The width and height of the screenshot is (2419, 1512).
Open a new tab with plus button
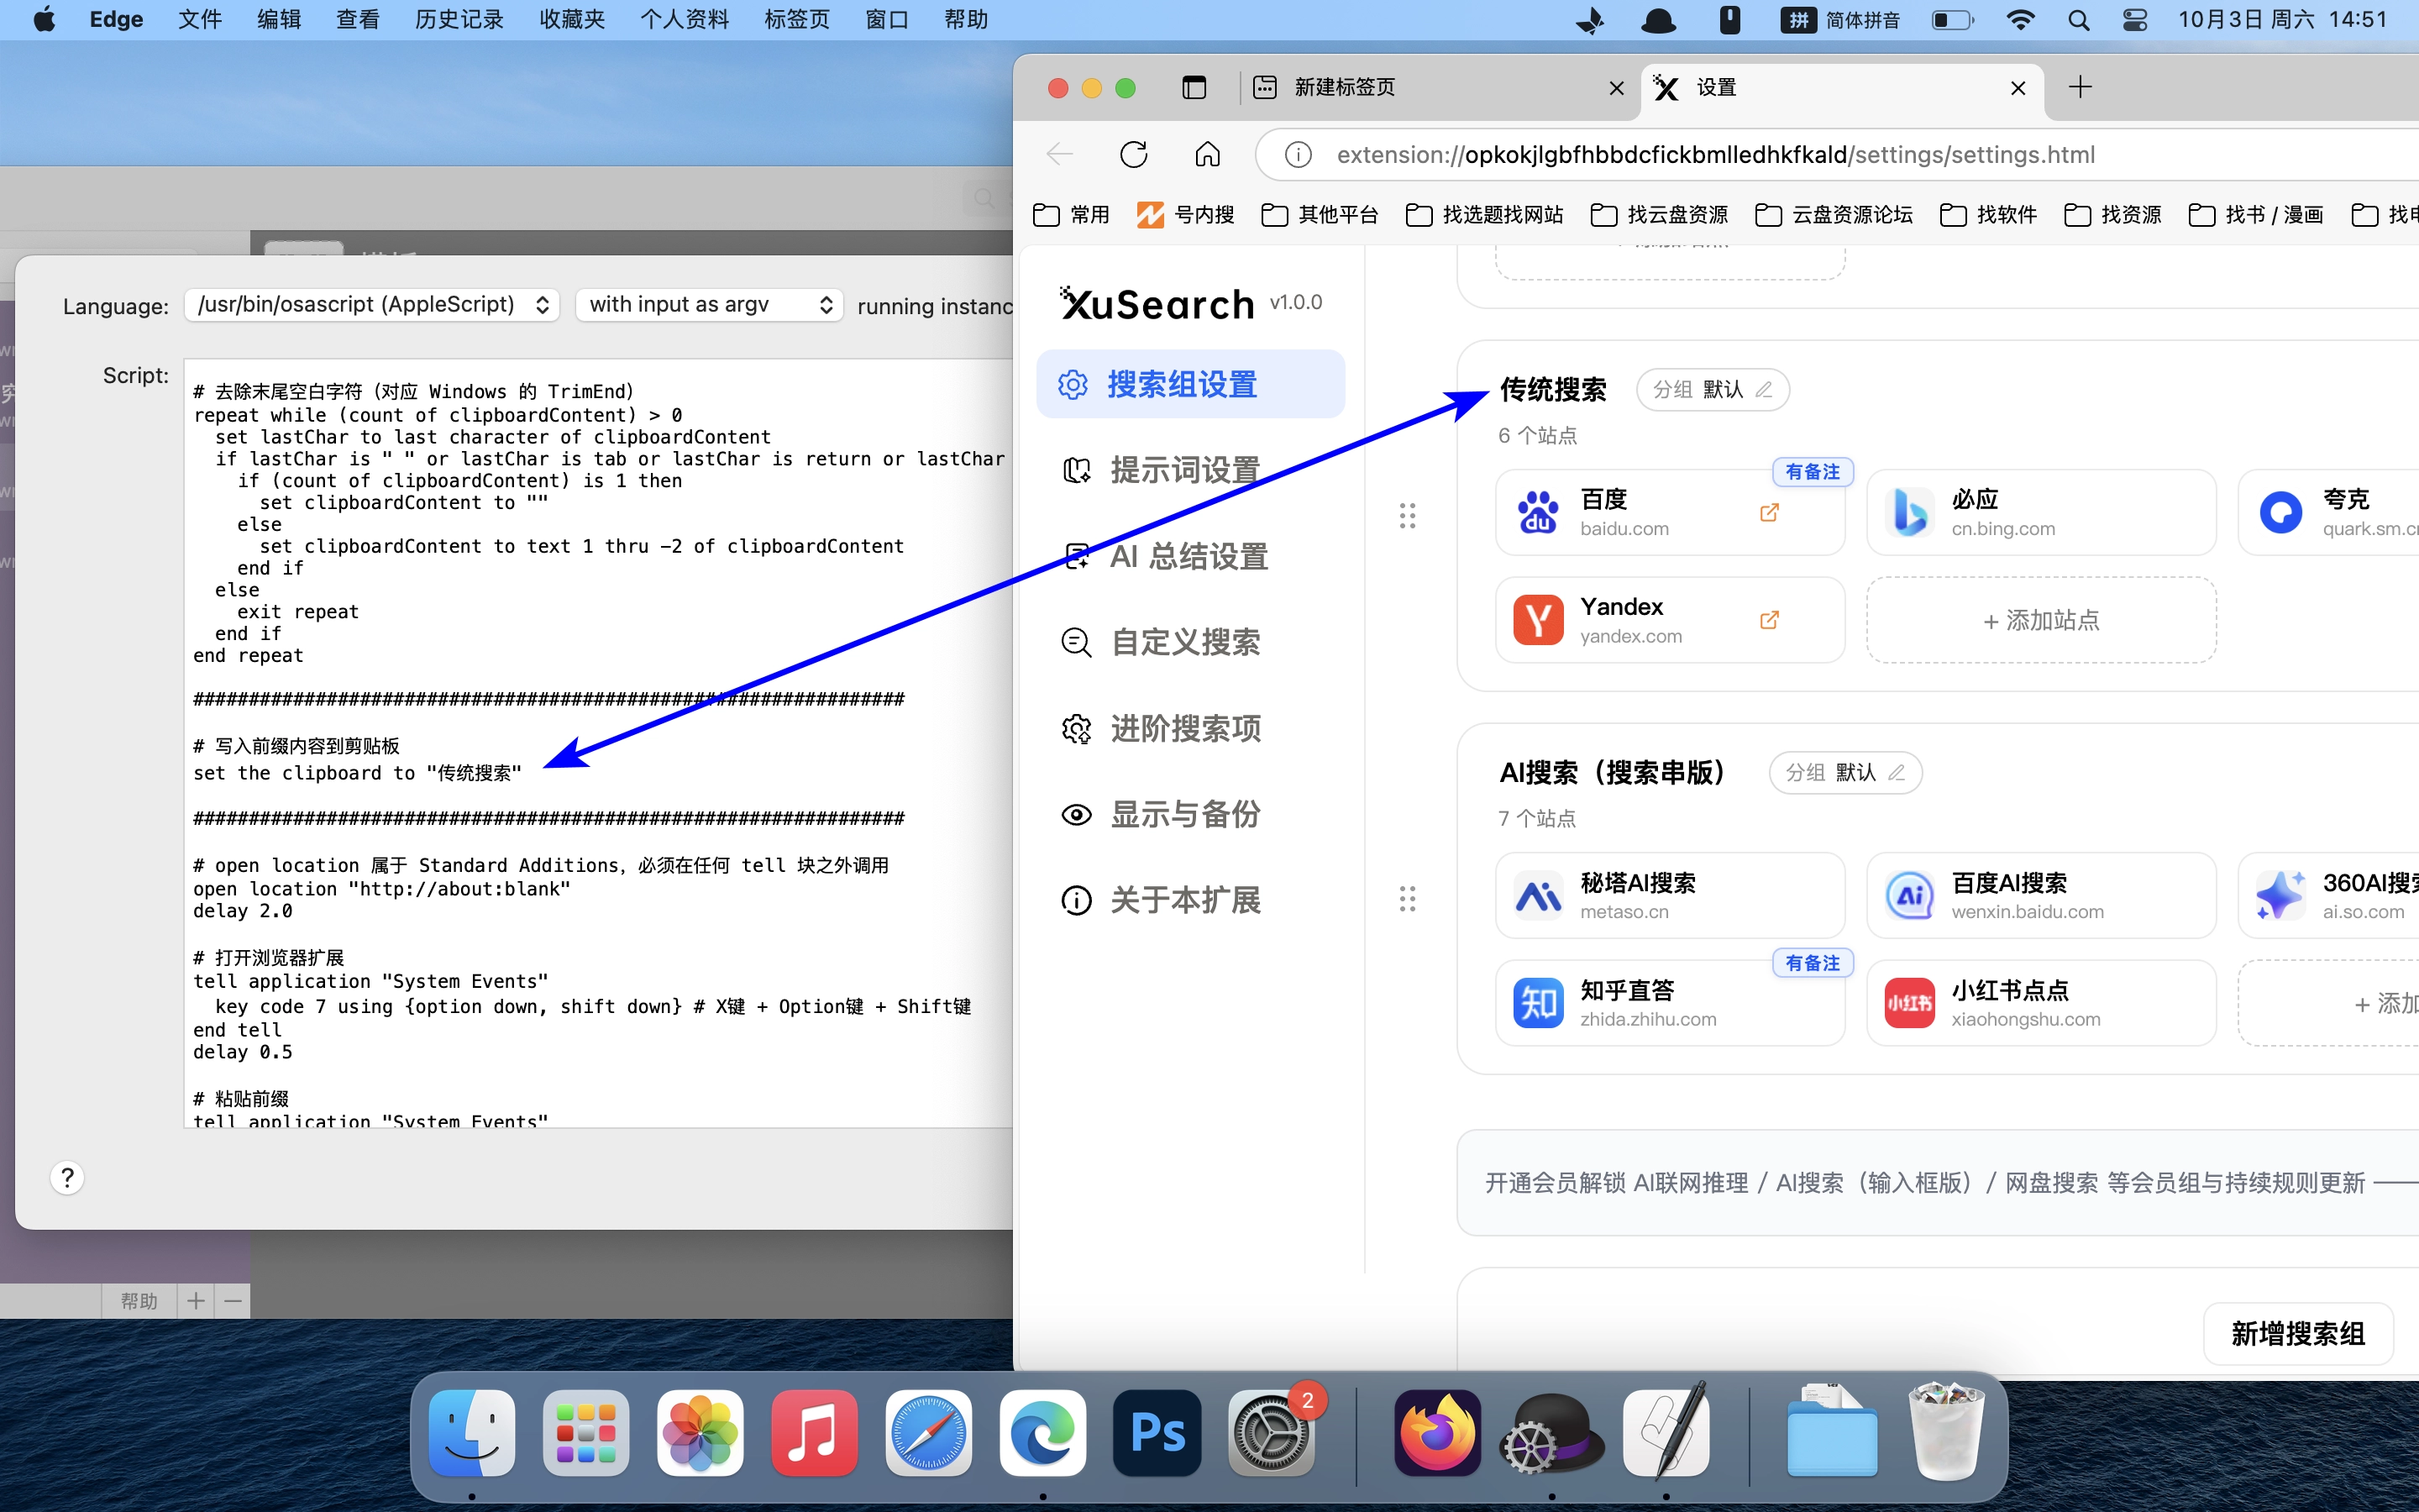click(x=2081, y=87)
